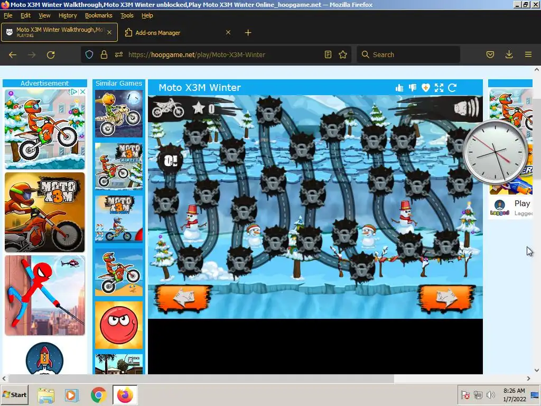Open the Bookmarks menu
541x406 pixels.
pos(99,15)
